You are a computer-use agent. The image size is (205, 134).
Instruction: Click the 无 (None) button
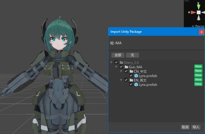click(x=132, y=55)
